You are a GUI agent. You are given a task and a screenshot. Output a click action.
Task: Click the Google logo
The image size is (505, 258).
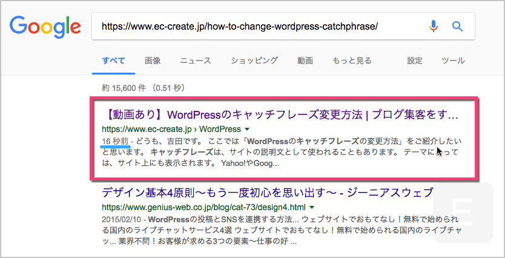tap(45, 27)
